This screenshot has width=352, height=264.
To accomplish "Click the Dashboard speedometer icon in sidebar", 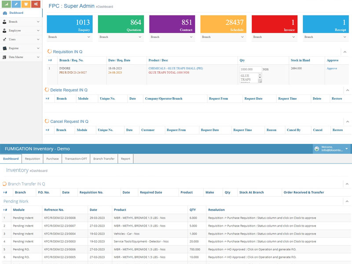I will (5, 12).
